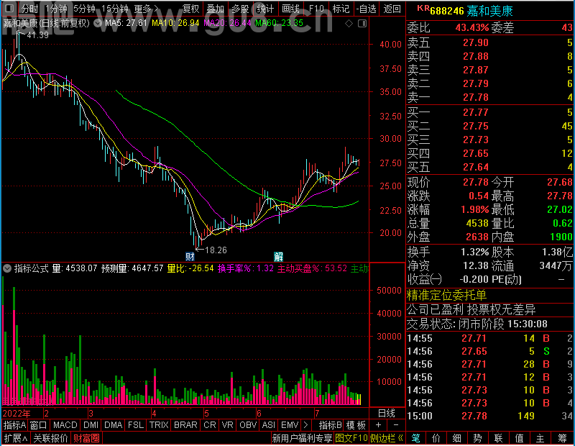575x446 pixels.
Task: Click the 解 marker below the candlestick chart
Action: [278, 256]
